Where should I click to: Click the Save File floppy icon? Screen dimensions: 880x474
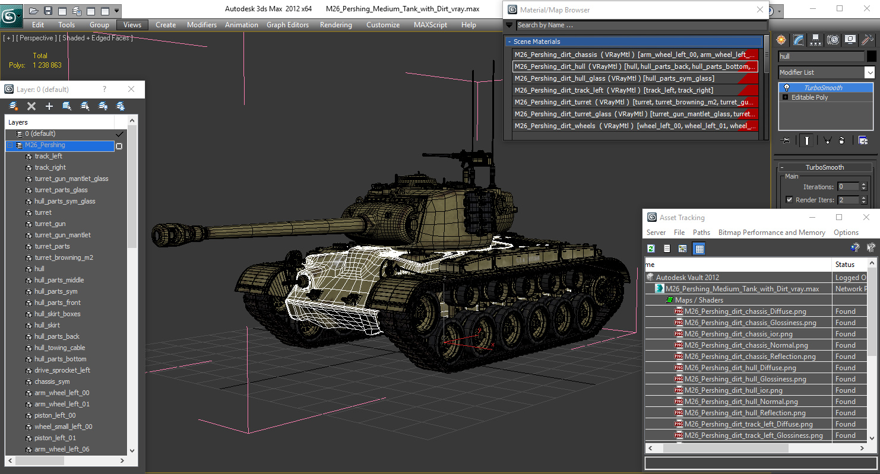[x=48, y=11]
